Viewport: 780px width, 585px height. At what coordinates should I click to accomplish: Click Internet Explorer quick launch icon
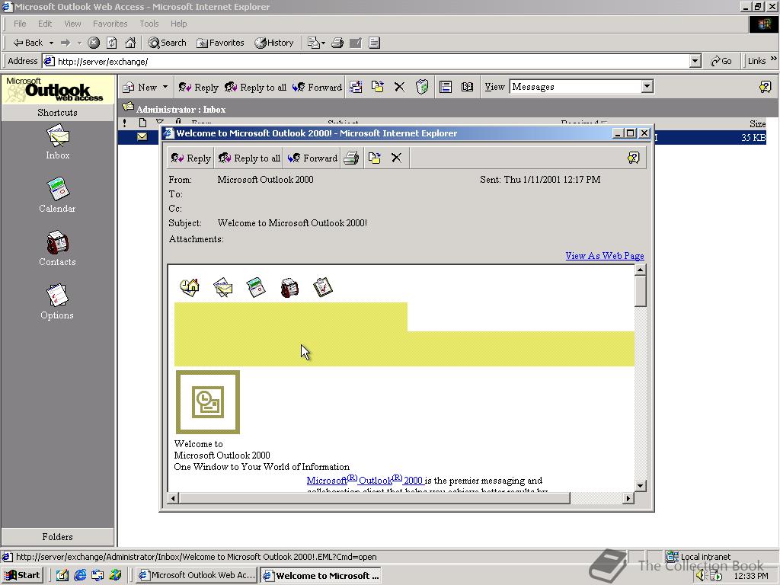click(79, 575)
